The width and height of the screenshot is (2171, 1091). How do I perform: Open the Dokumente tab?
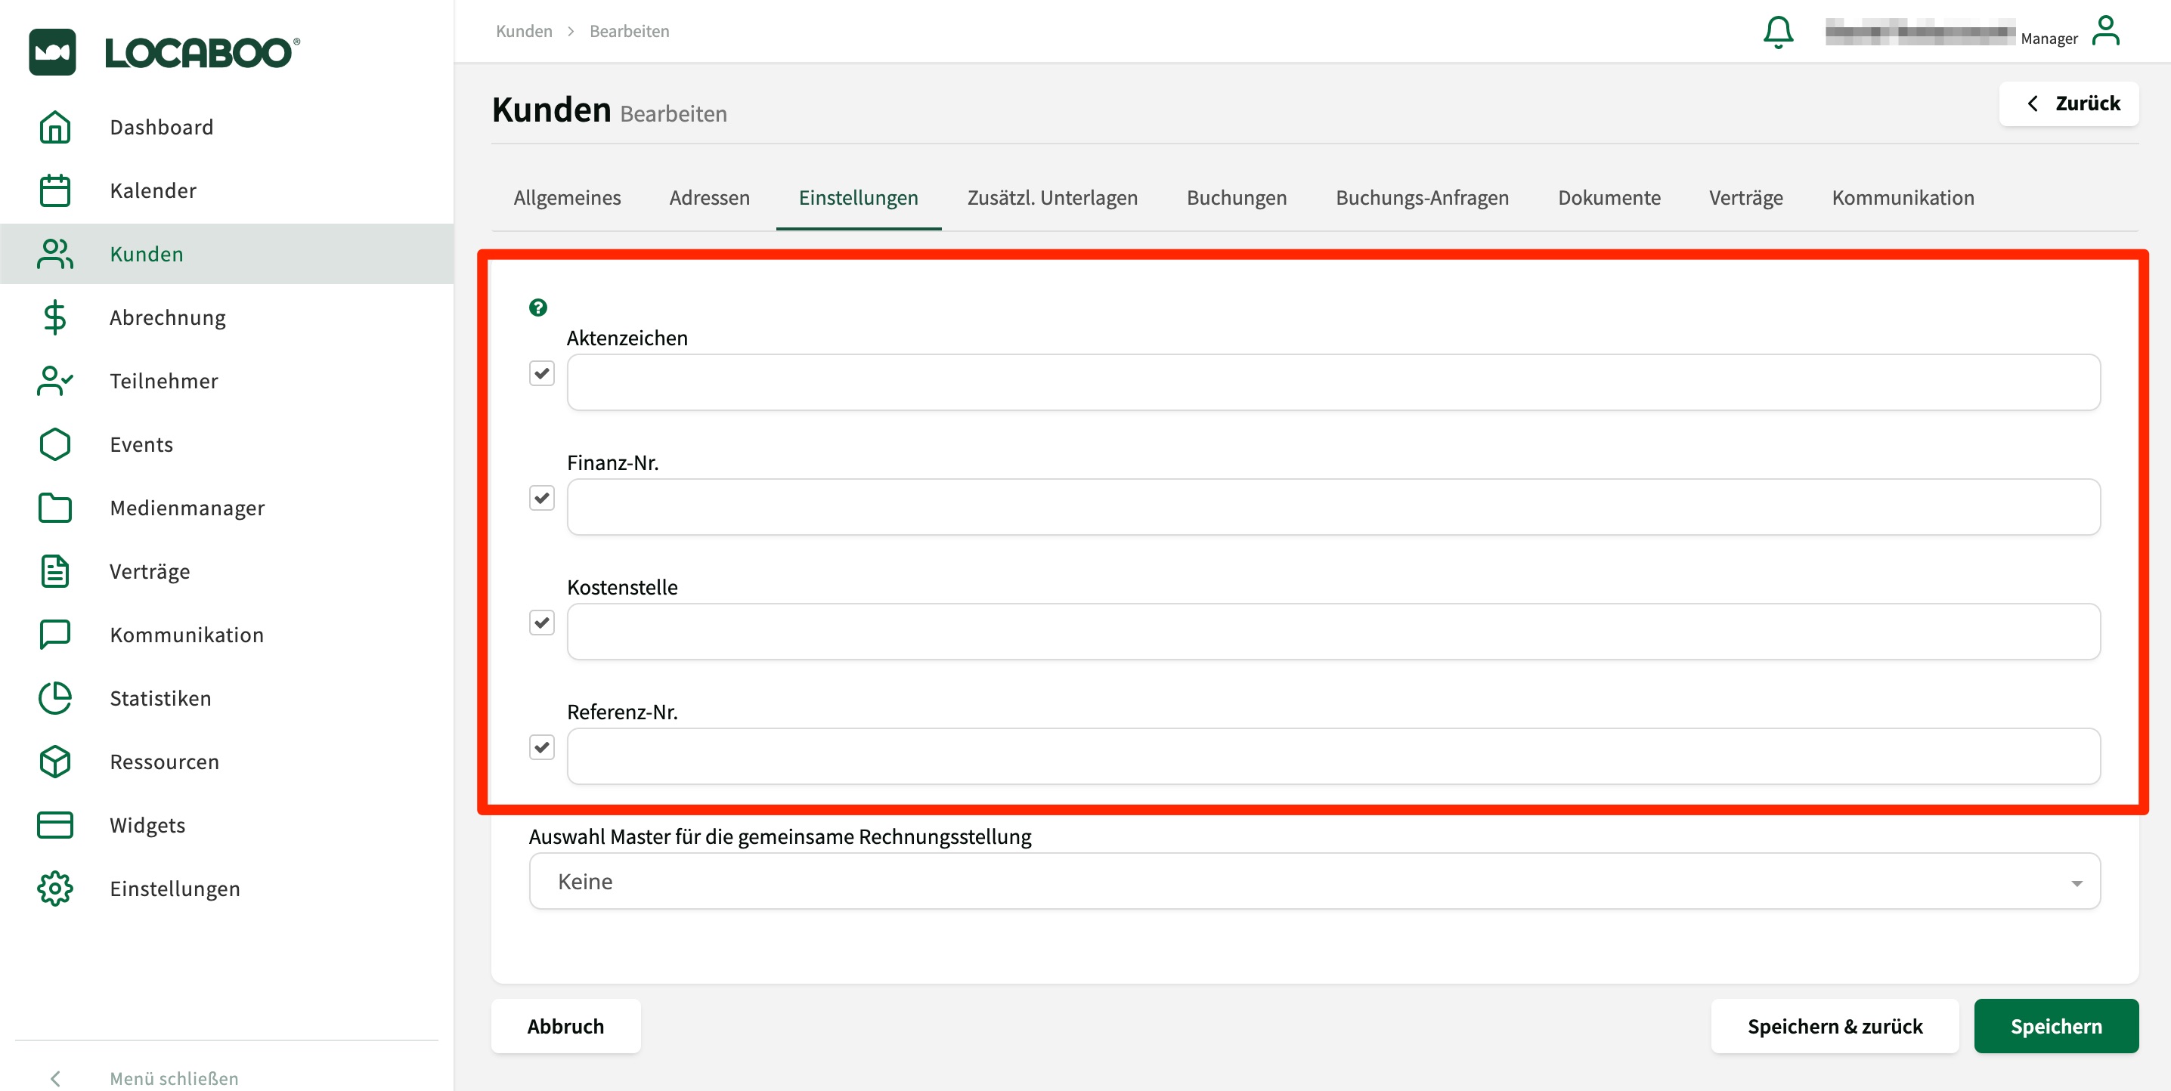(x=1609, y=197)
